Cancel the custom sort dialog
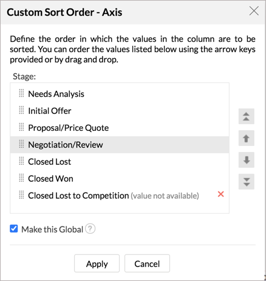Image resolution: width=266 pixels, height=281 pixels. coord(147,263)
